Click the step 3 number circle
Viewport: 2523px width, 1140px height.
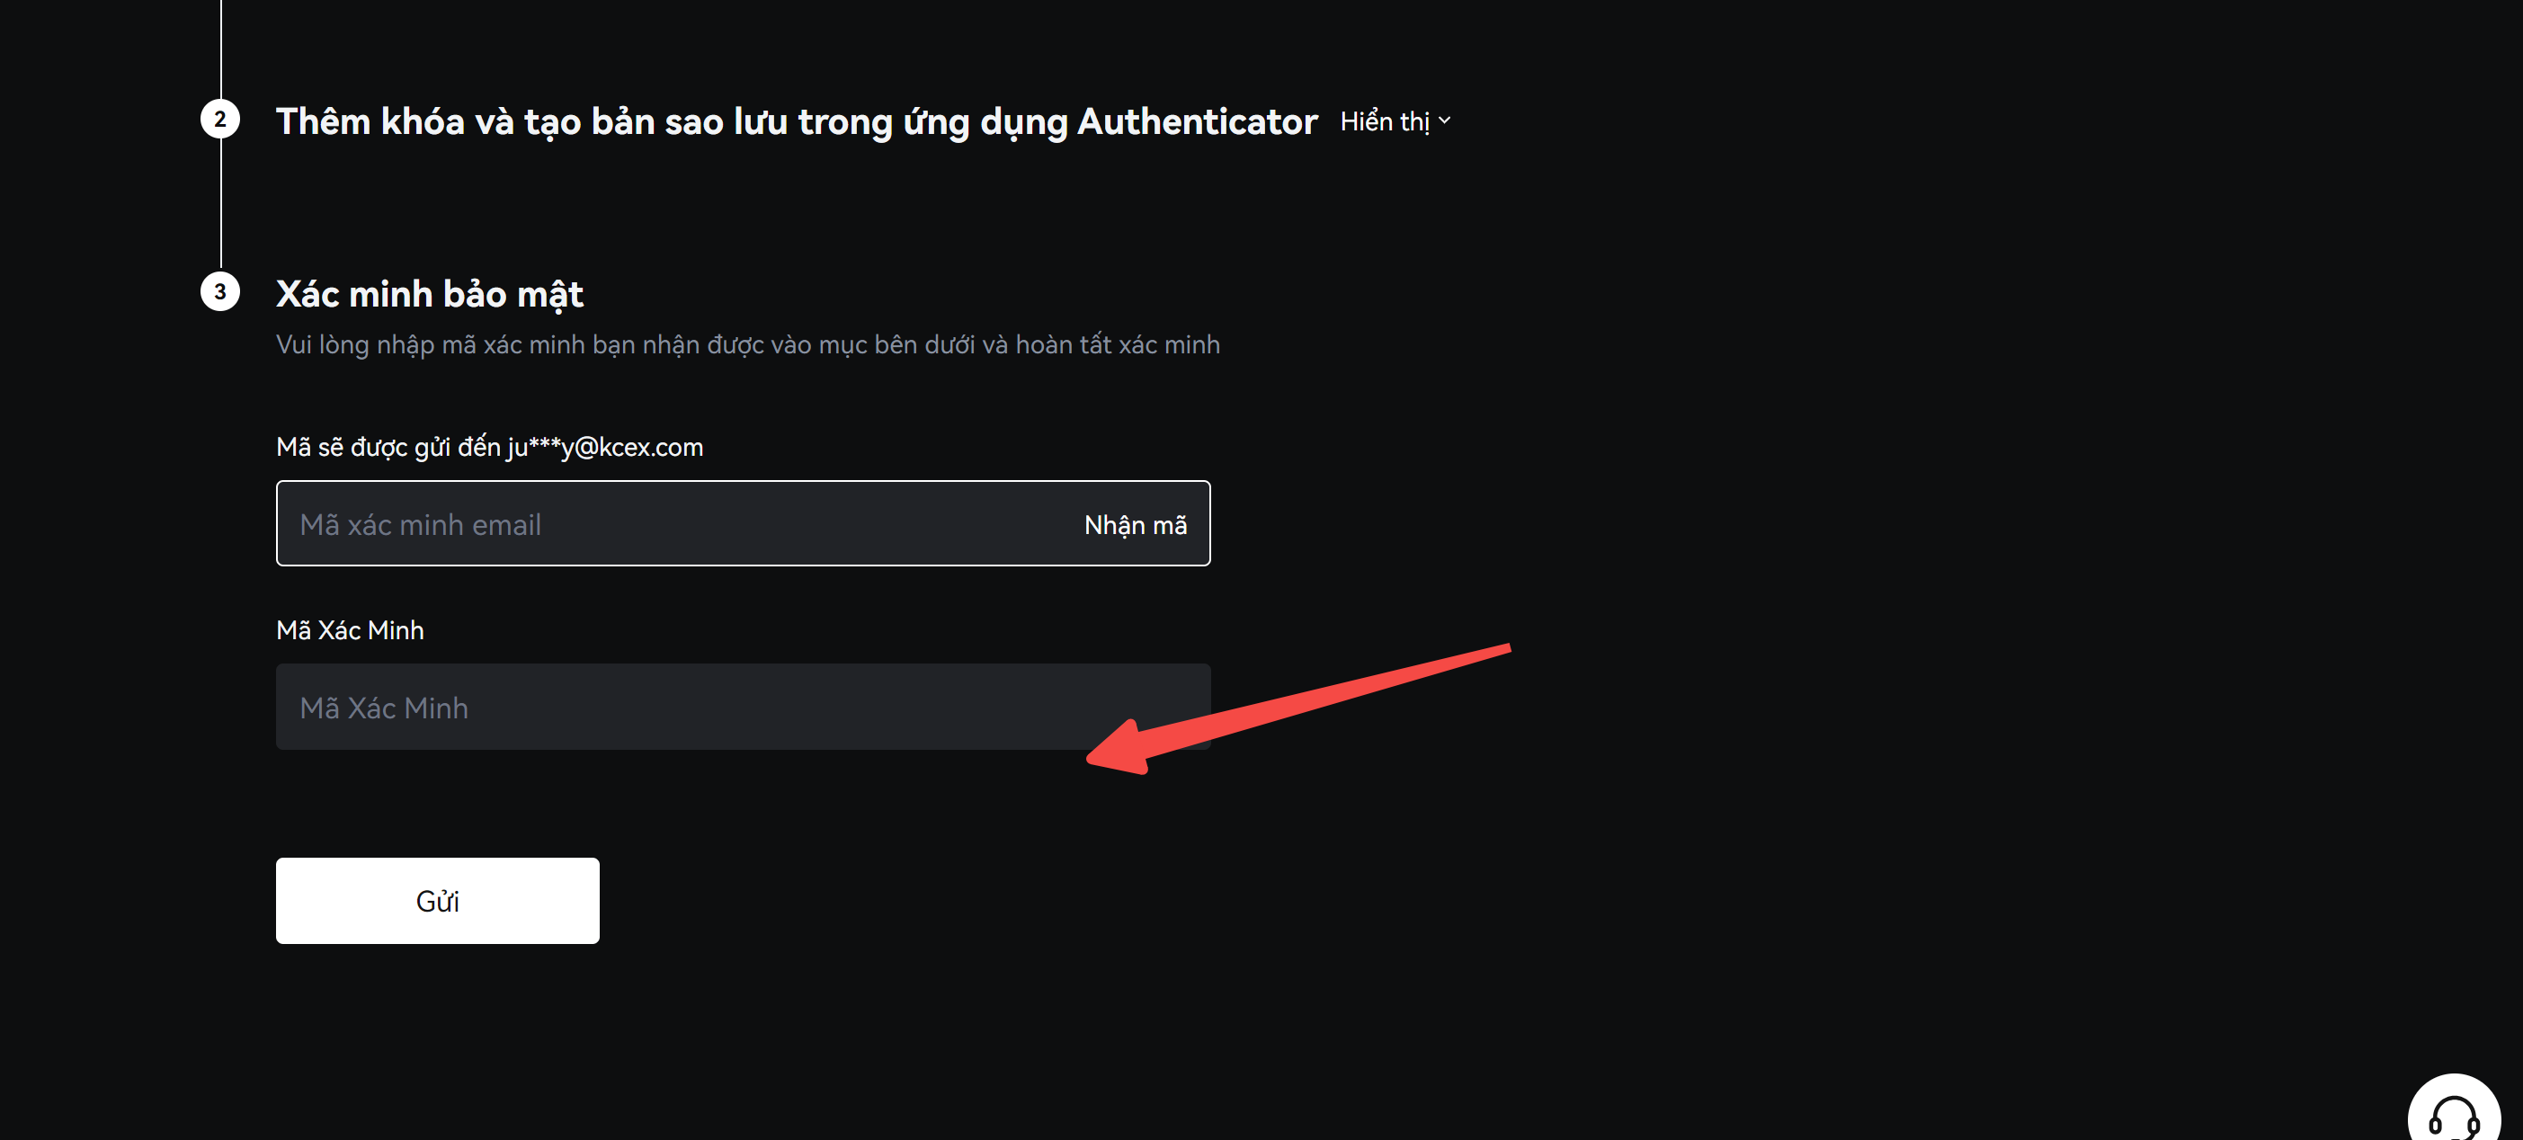click(x=220, y=292)
